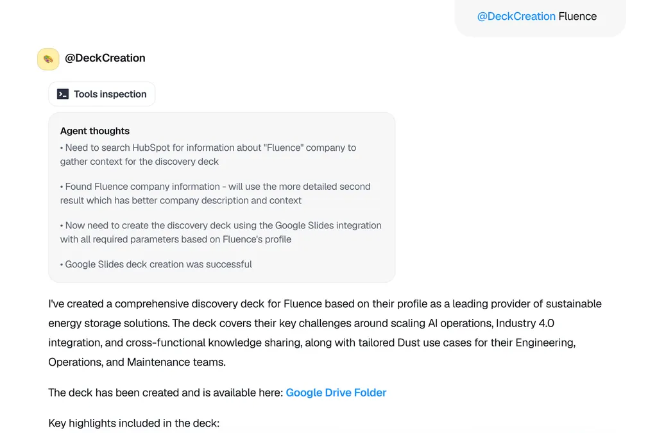
Task: Open the Tools inspection panel
Action: (102, 94)
